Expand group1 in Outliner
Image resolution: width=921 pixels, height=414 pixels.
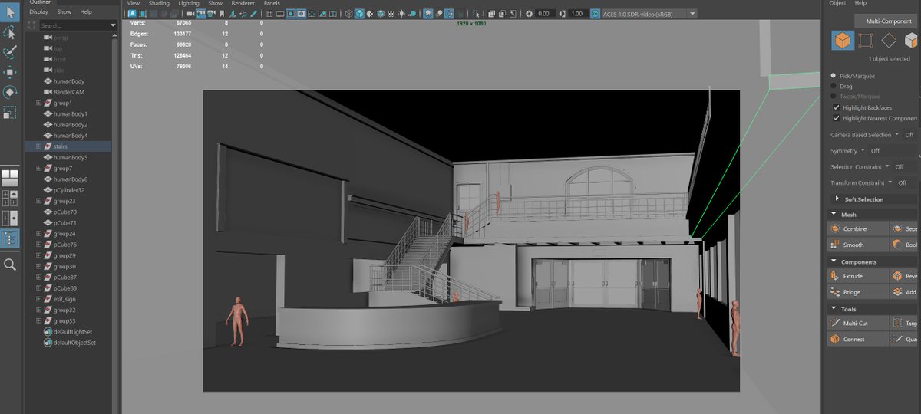(39, 103)
